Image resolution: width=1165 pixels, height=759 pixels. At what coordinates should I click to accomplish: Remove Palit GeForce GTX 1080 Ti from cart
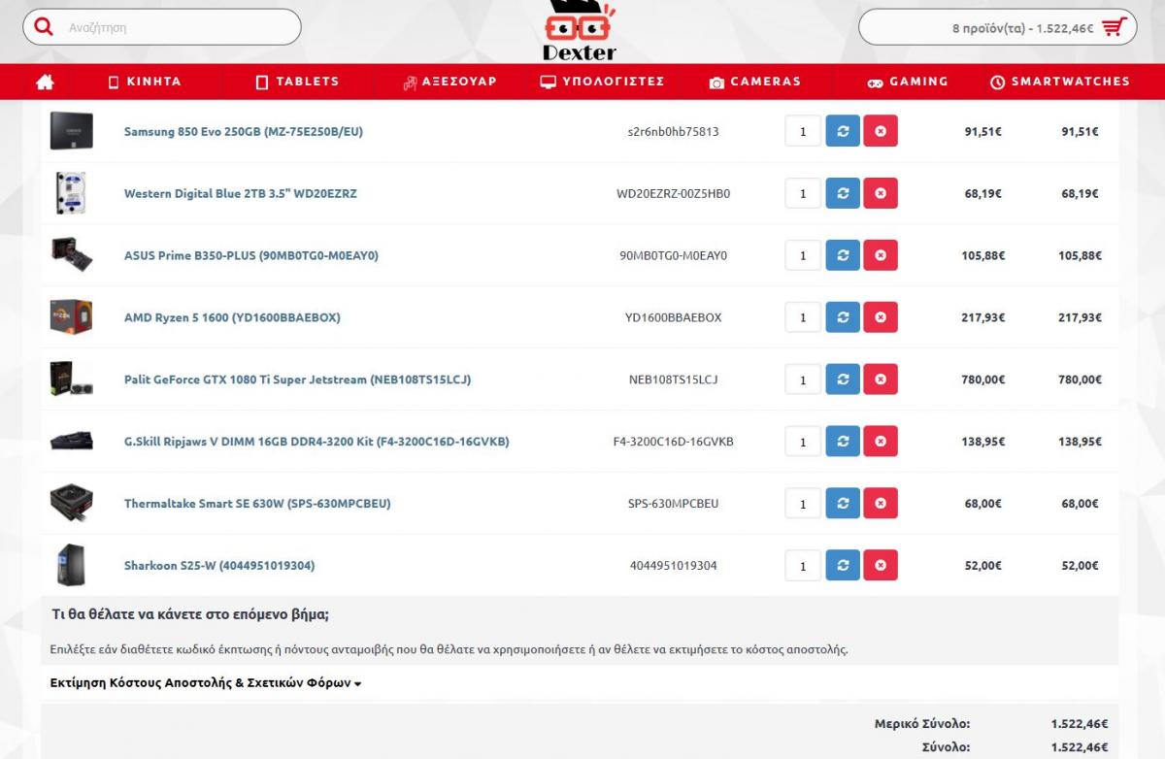pyautogui.click(x=881, y=379)
